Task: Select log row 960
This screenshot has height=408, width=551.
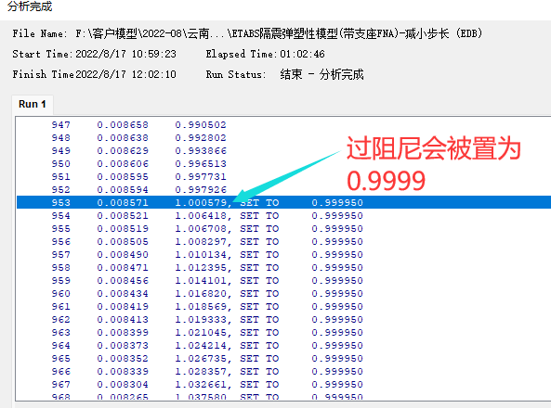Action: click(x=283, y=294)
